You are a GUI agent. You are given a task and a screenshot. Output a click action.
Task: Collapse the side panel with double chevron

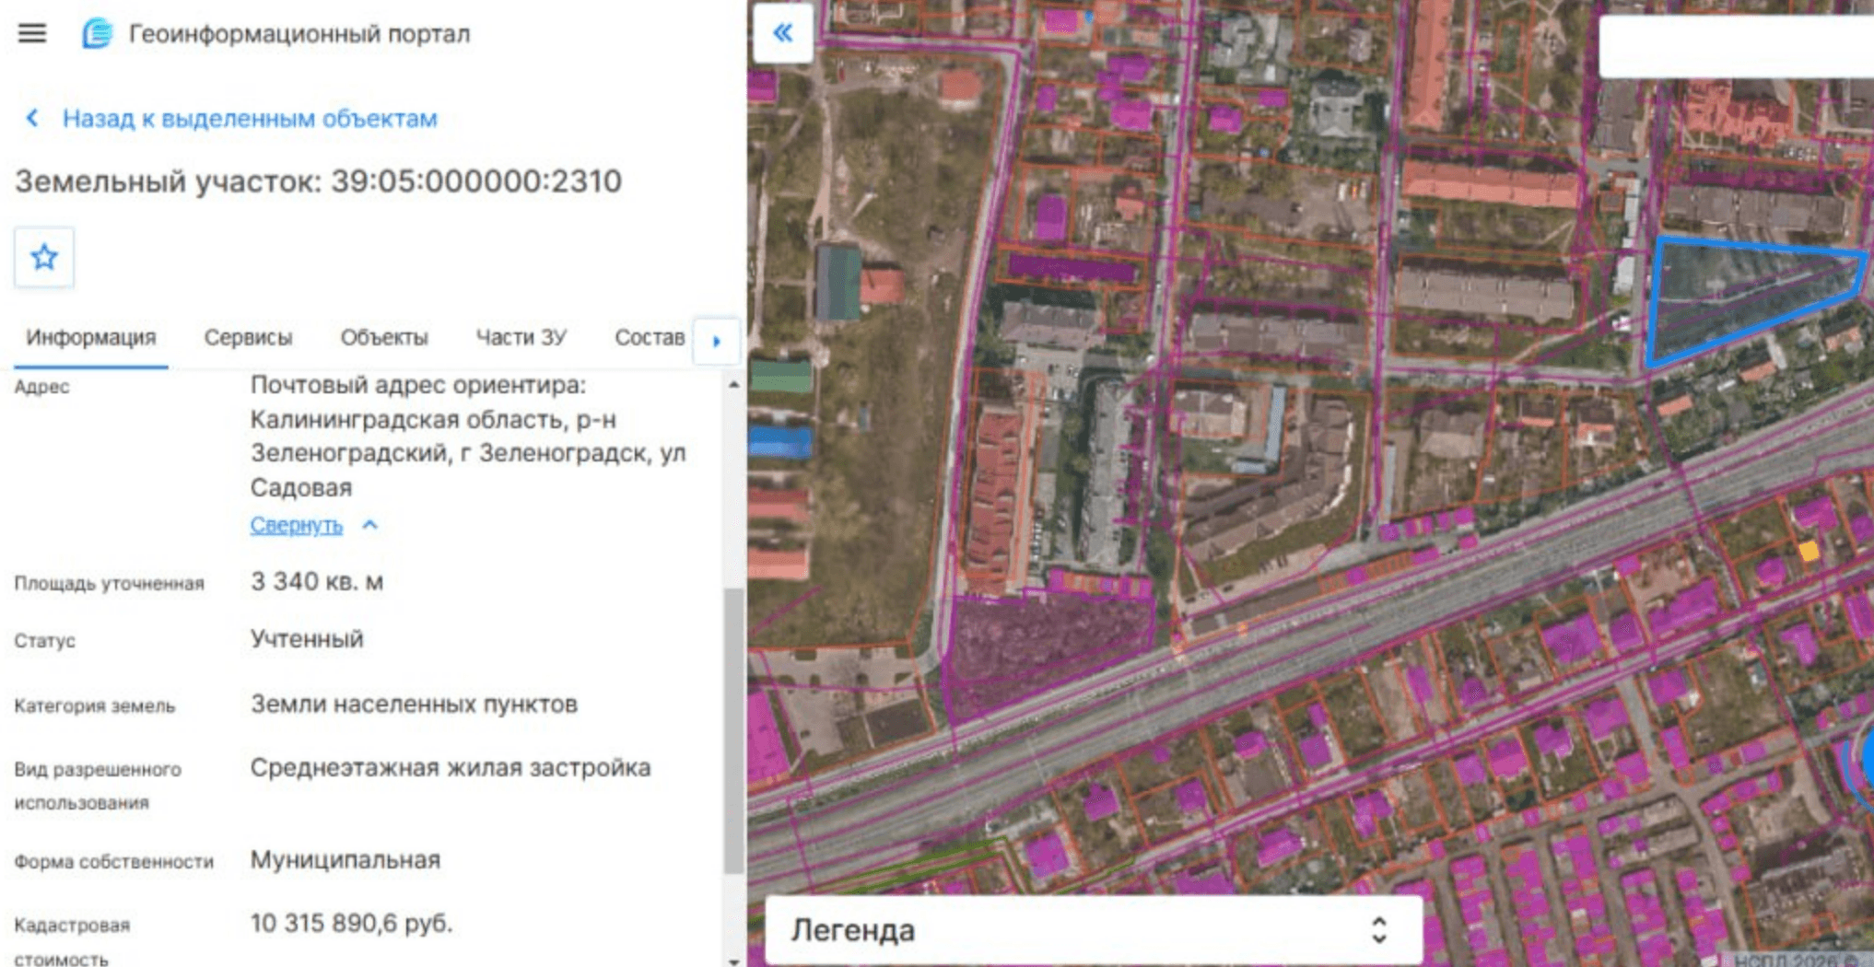783,33
